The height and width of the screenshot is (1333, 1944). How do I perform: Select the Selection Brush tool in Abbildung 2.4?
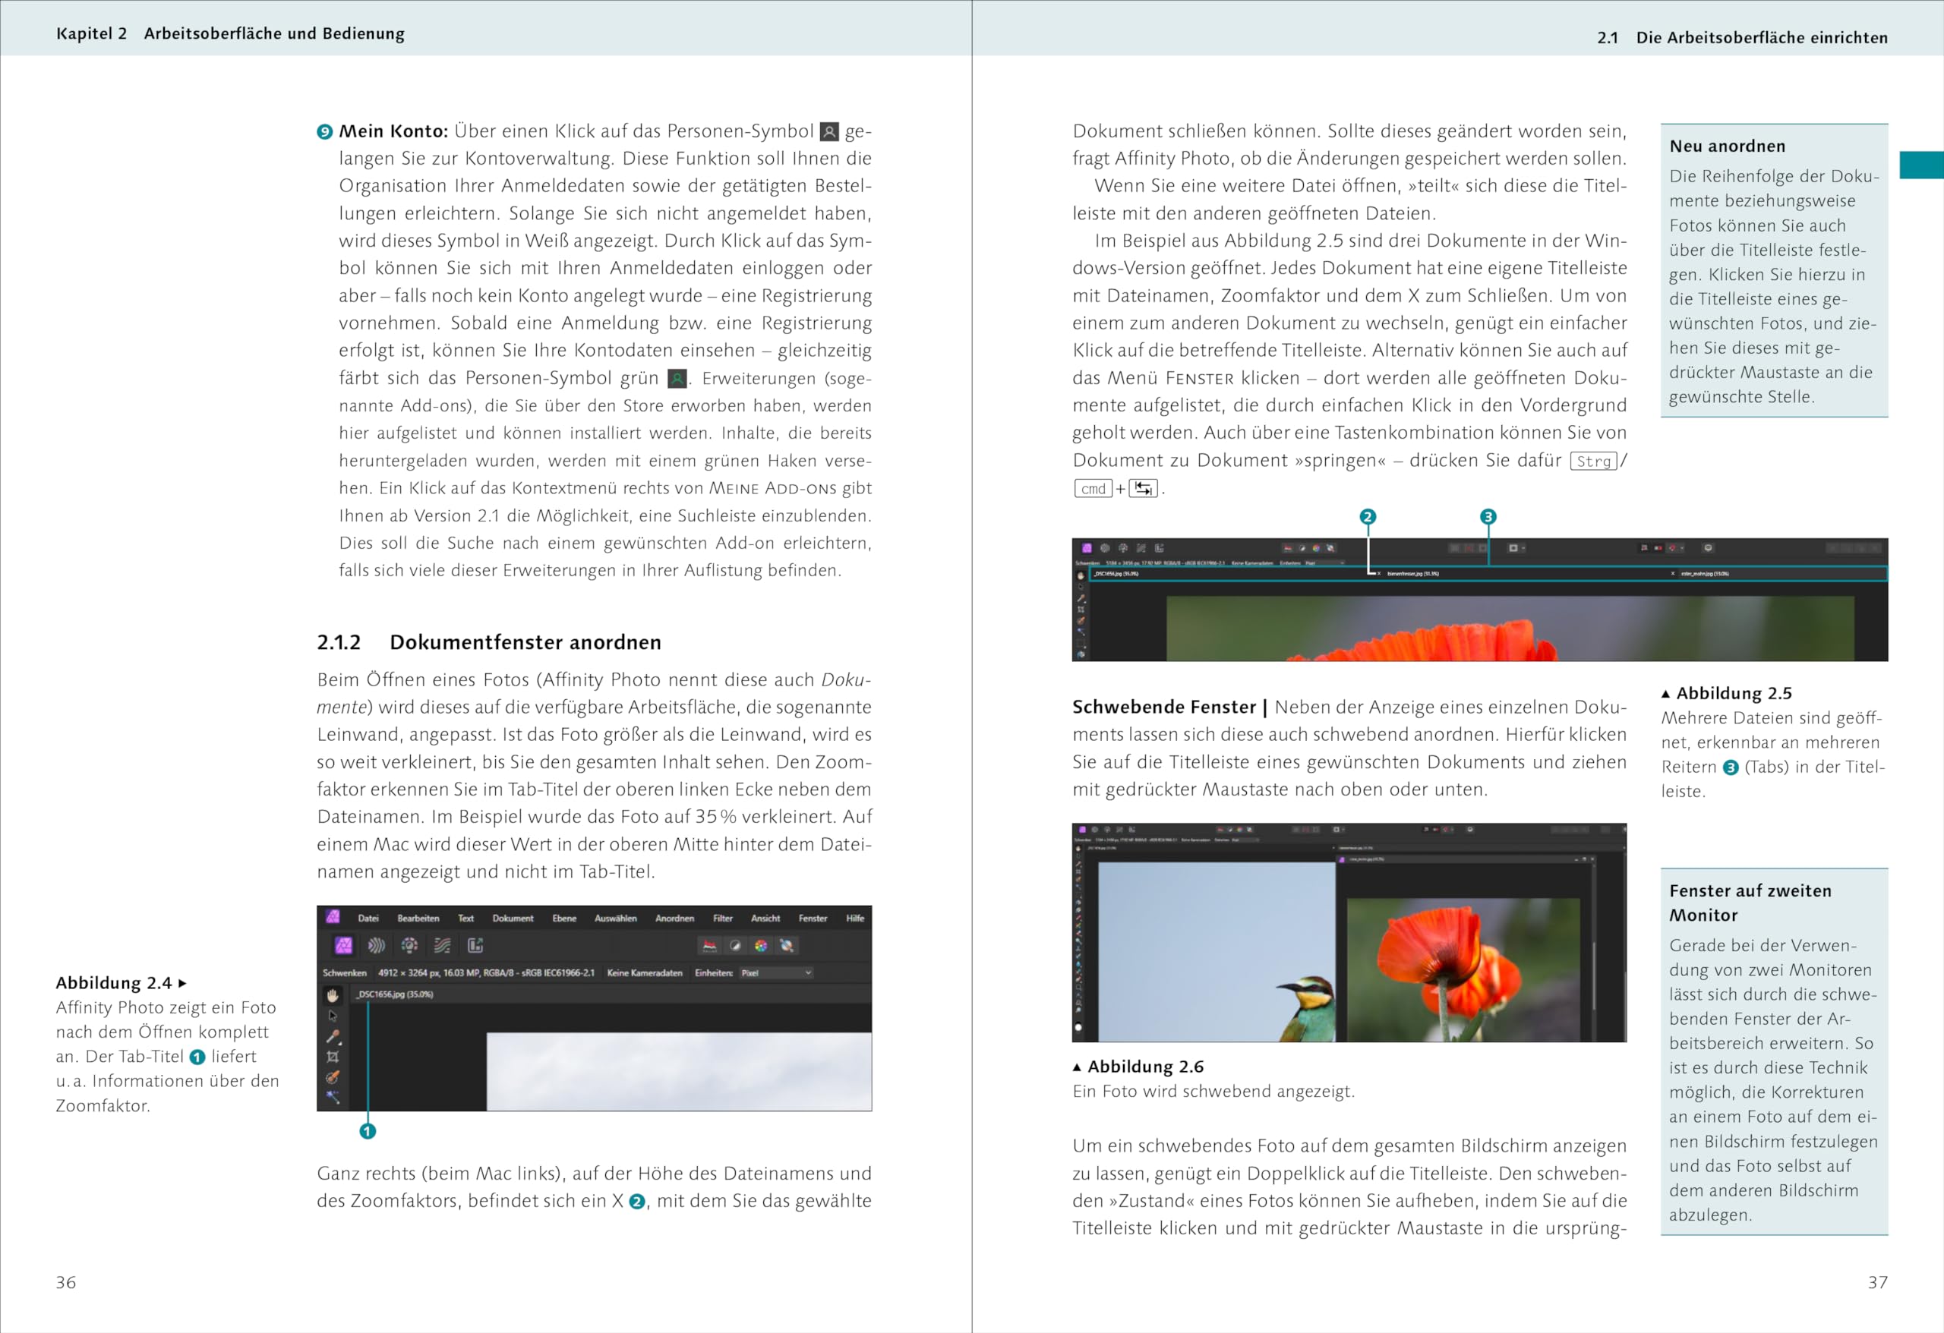pos(333,1077)
